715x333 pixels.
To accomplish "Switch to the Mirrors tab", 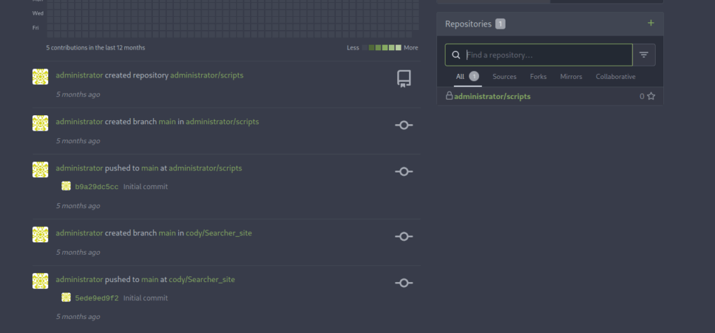I will [x=570, y=77].
